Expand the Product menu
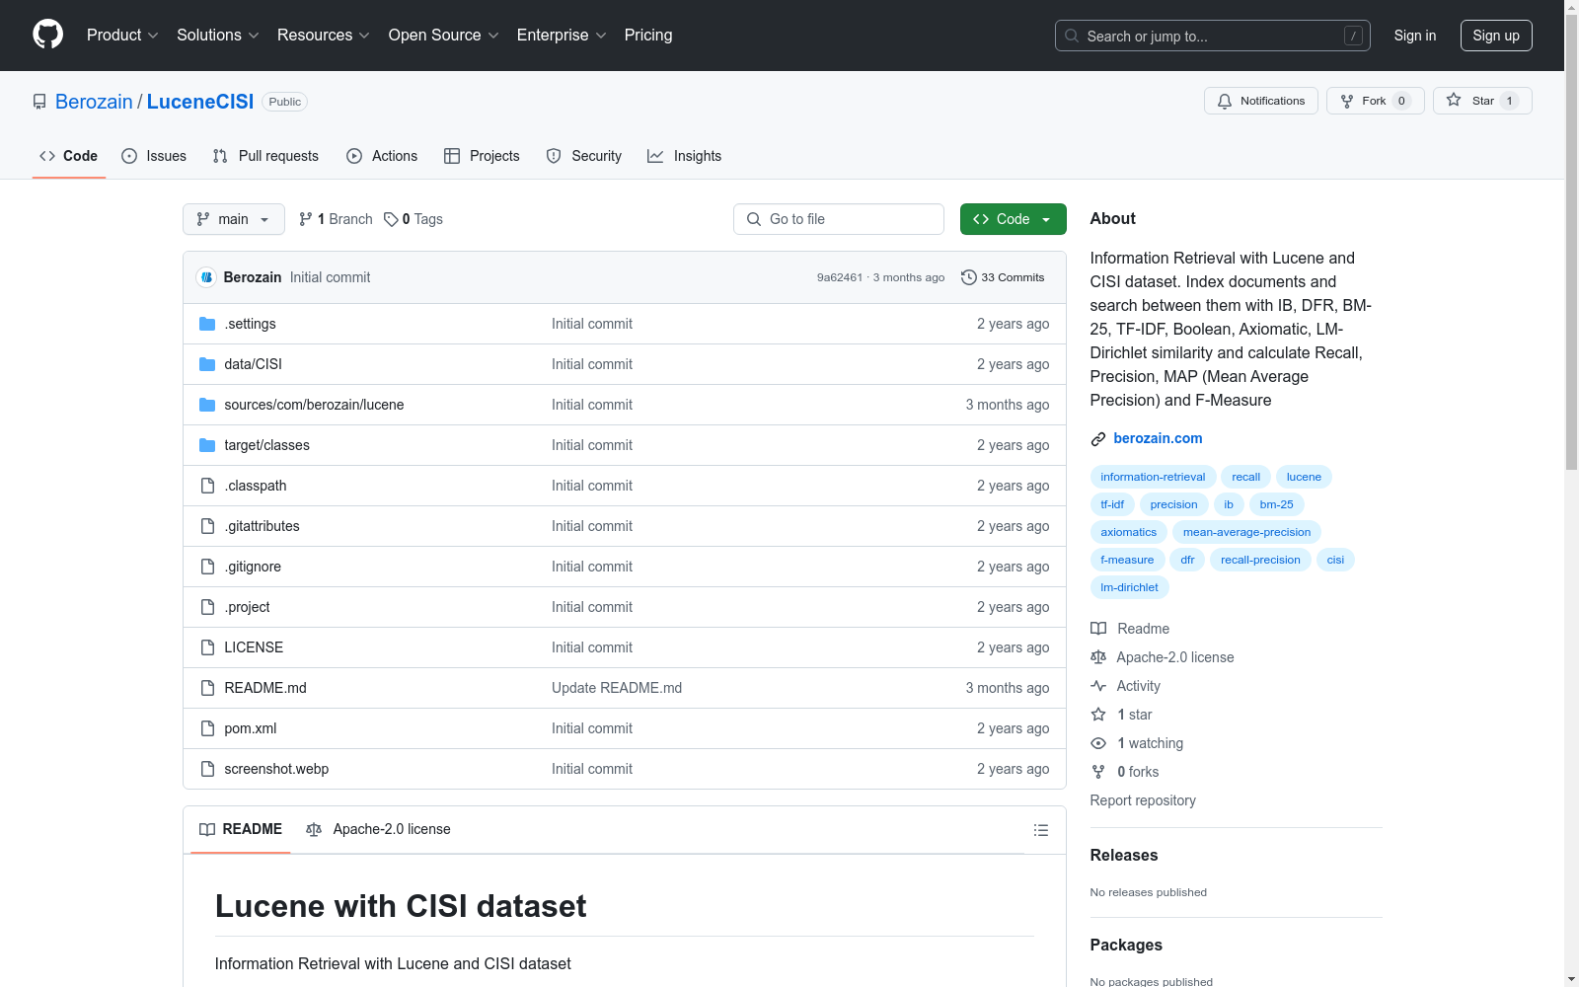Viewport: 1579px width, 987px height. coord(122,36)
